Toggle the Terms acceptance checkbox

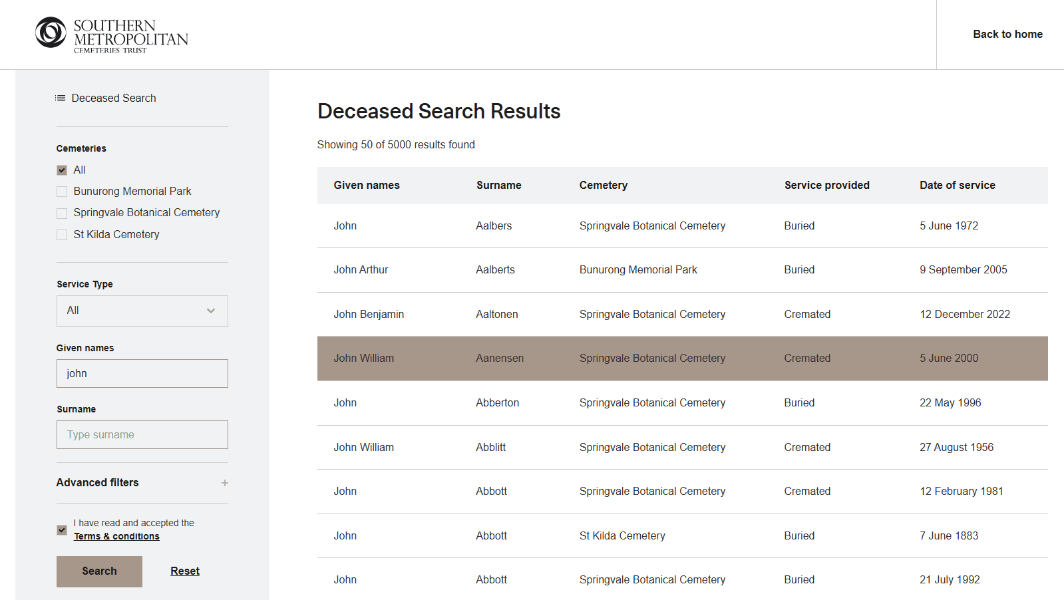pyautogui.click(x=62, y=530)
